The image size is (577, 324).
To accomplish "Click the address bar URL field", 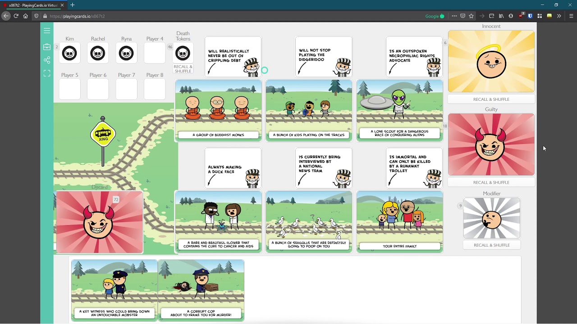I will (234, 16).
